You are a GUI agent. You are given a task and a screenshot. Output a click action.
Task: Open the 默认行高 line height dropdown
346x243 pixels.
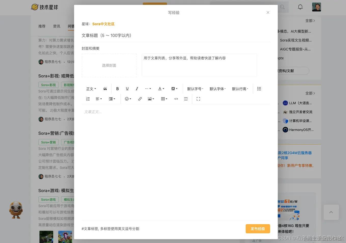240,89
